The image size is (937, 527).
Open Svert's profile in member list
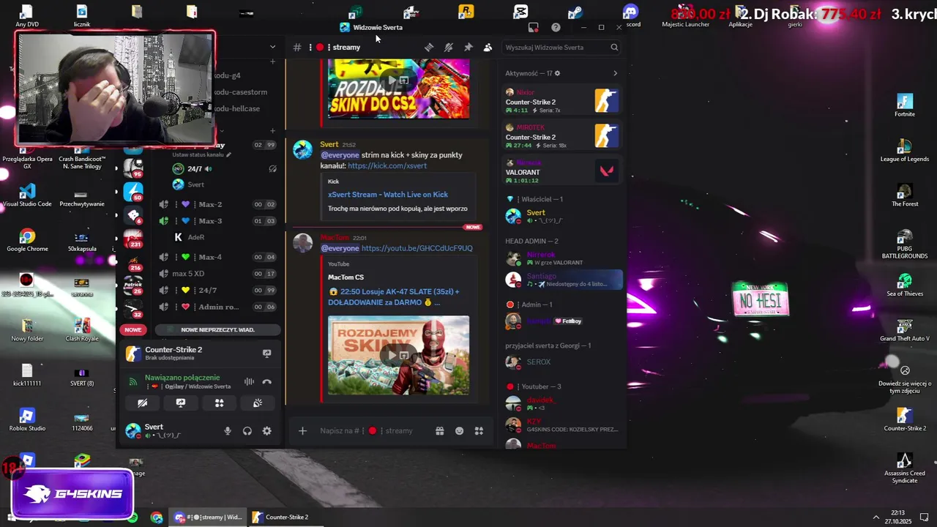tap(561, 217)
